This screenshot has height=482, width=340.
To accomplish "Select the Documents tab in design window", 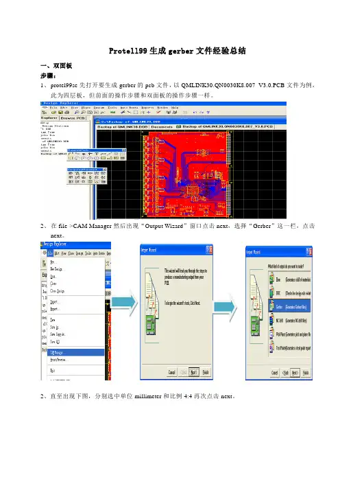I will pos(162,126).
